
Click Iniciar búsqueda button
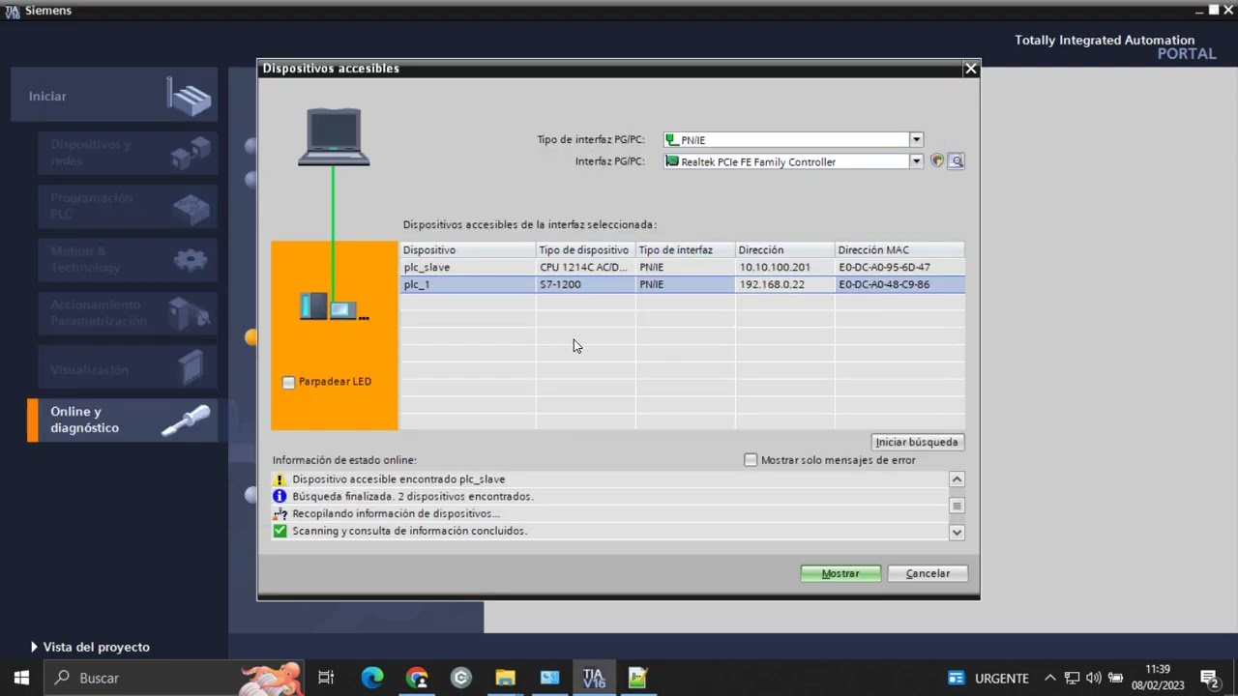tap(917, 442)
